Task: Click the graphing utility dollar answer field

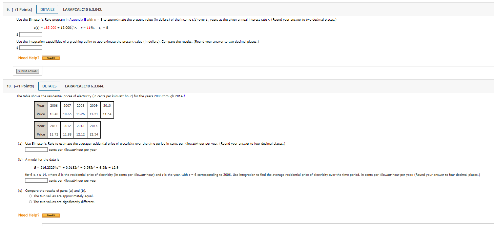Action: (30, 47)
